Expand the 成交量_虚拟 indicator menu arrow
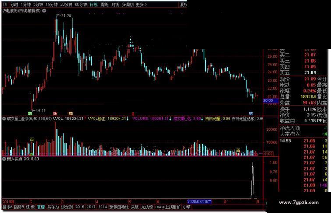 (x=4, y=119)
